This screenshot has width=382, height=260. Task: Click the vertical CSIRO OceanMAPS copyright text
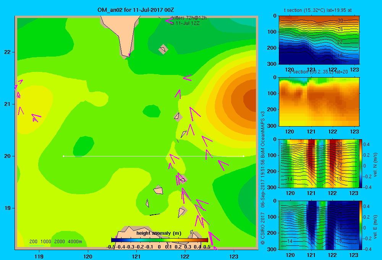(x=263, y=178)
